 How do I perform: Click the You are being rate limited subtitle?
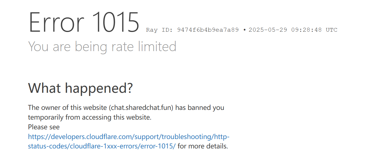click(102, 47)
